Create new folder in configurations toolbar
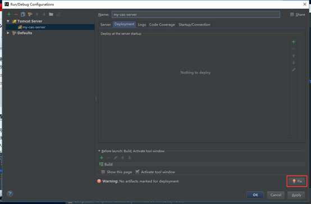311x204 pixels. pos(51,14)
